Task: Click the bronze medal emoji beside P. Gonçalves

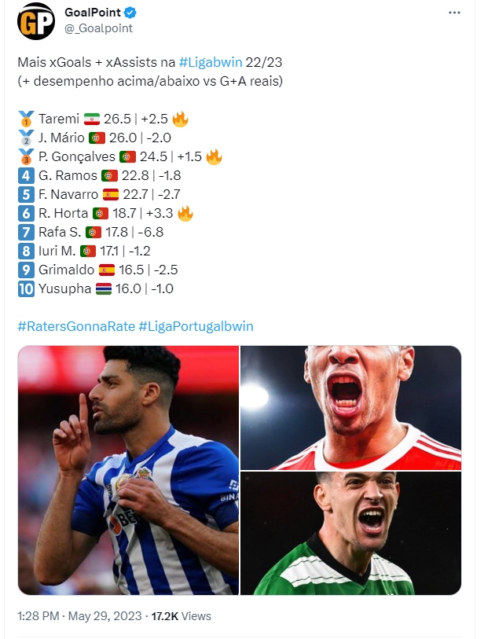Action: pos(25,156)
